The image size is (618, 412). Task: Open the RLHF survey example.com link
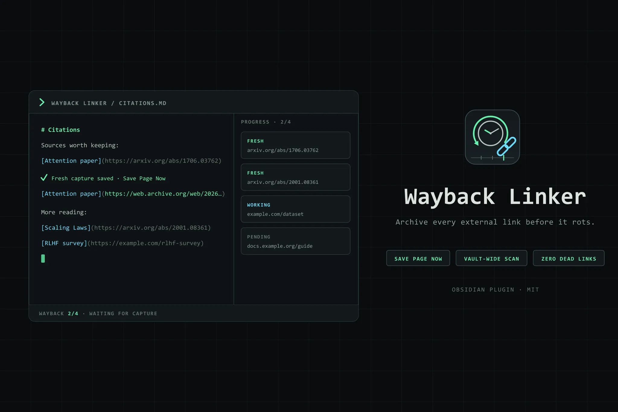pos(123,243)
